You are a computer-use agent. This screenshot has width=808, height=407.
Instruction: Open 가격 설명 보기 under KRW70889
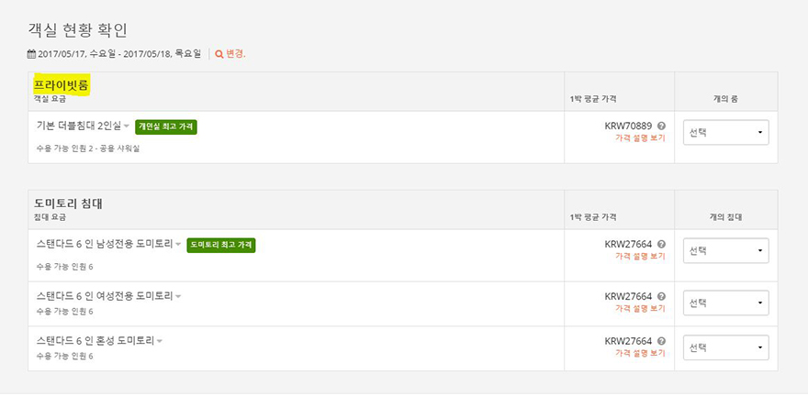[x=640, y=137]
